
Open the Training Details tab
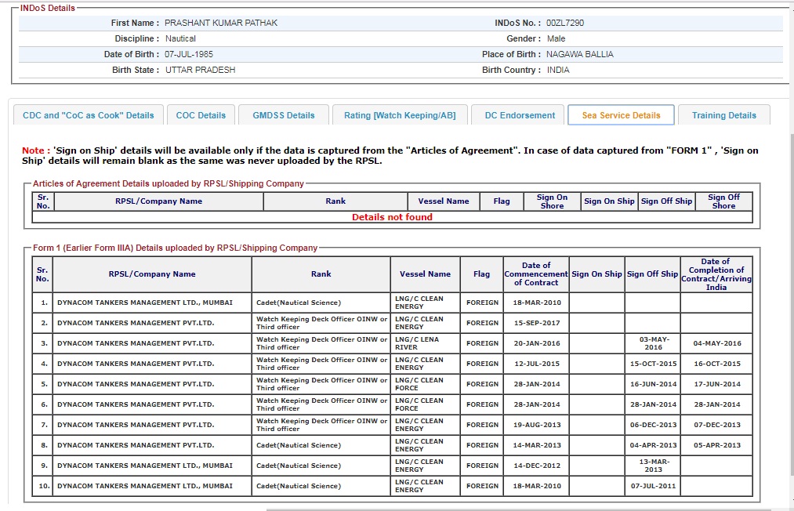tap(723, 115)
